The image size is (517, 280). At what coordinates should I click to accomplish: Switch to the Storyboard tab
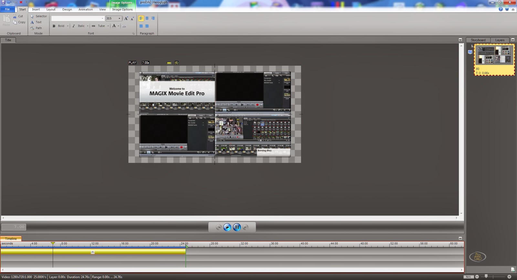coord(478,40)
